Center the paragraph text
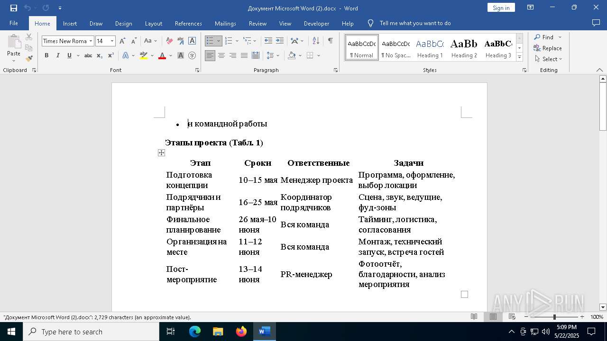607x341 pixels. coord(221,55)
